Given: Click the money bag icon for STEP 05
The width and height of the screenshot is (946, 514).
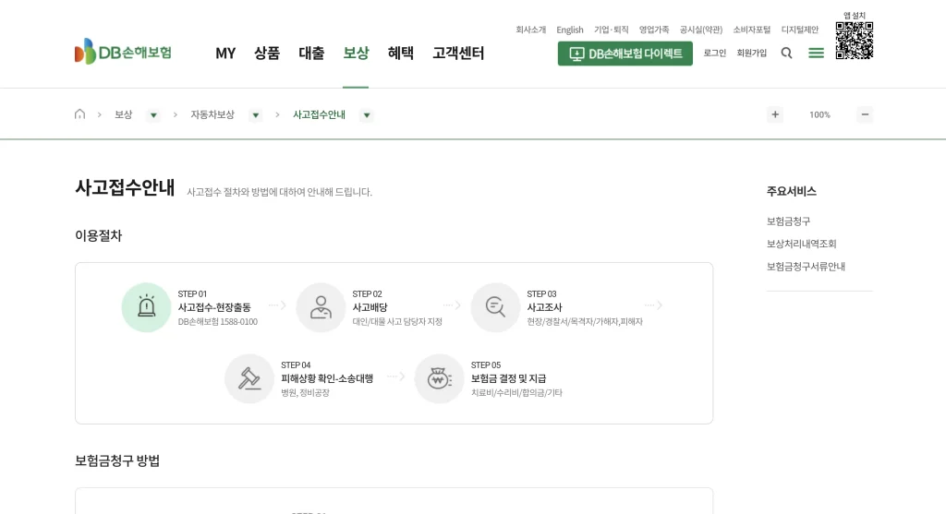Looking at the screenshot, I should 439,378.
